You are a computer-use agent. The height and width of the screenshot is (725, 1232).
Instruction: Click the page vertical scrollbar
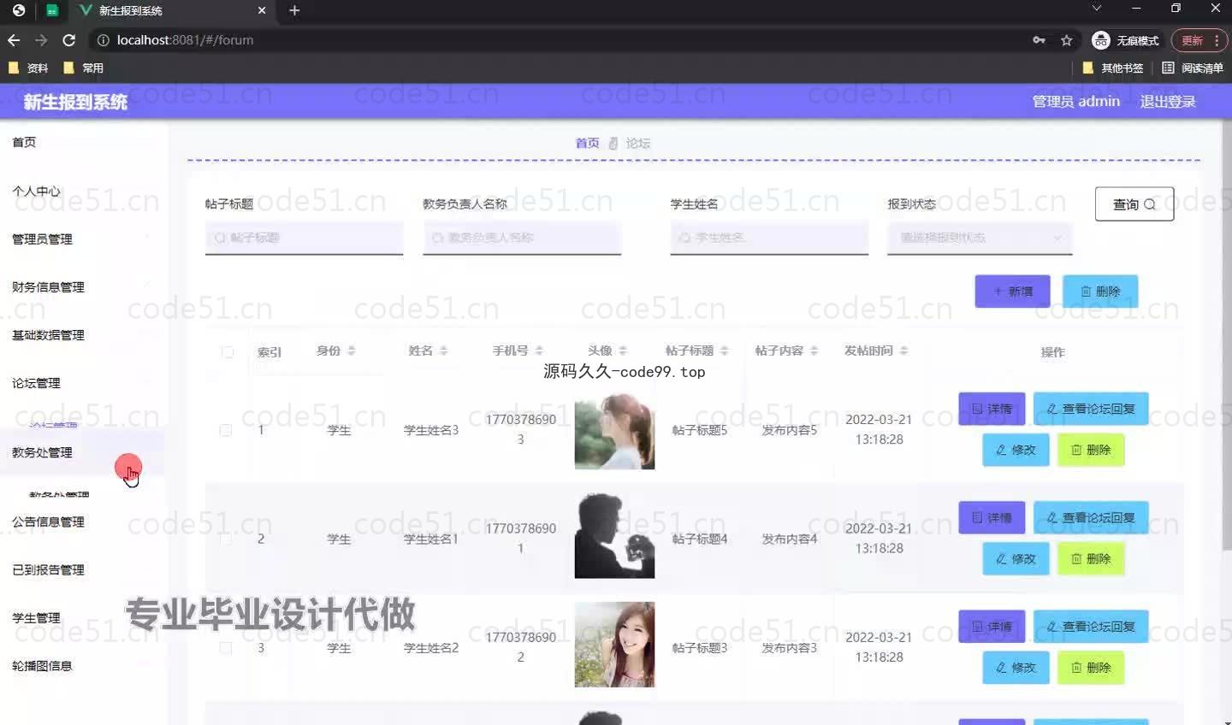click(x=1226, y=342)
